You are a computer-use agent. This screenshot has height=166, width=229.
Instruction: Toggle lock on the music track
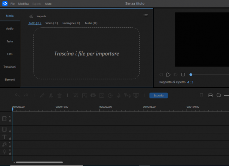pos(10,146)
